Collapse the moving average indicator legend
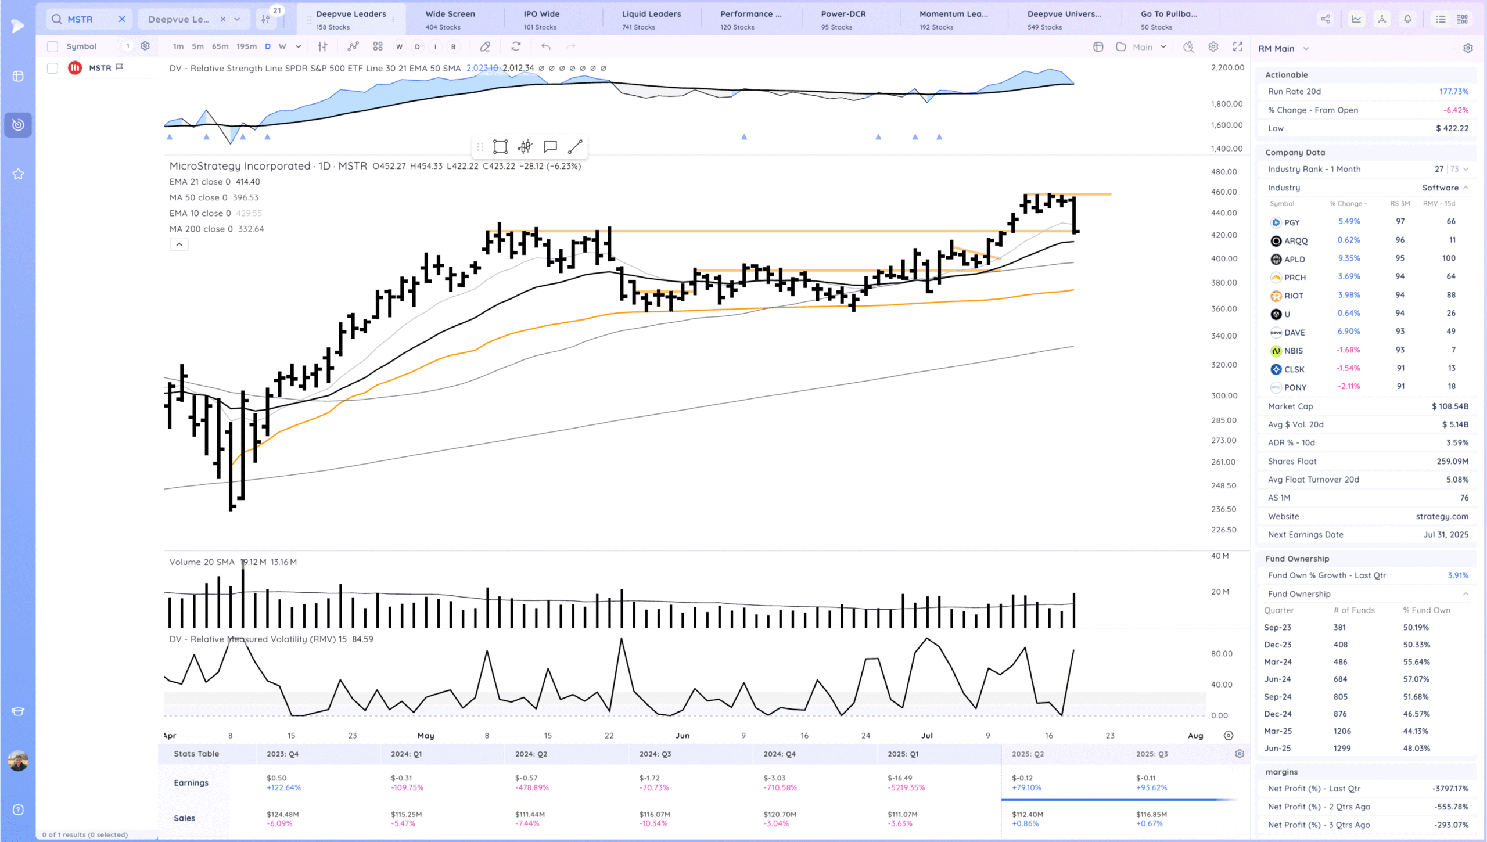Screen dimensions: 1487x842 (x=179, y=244)
